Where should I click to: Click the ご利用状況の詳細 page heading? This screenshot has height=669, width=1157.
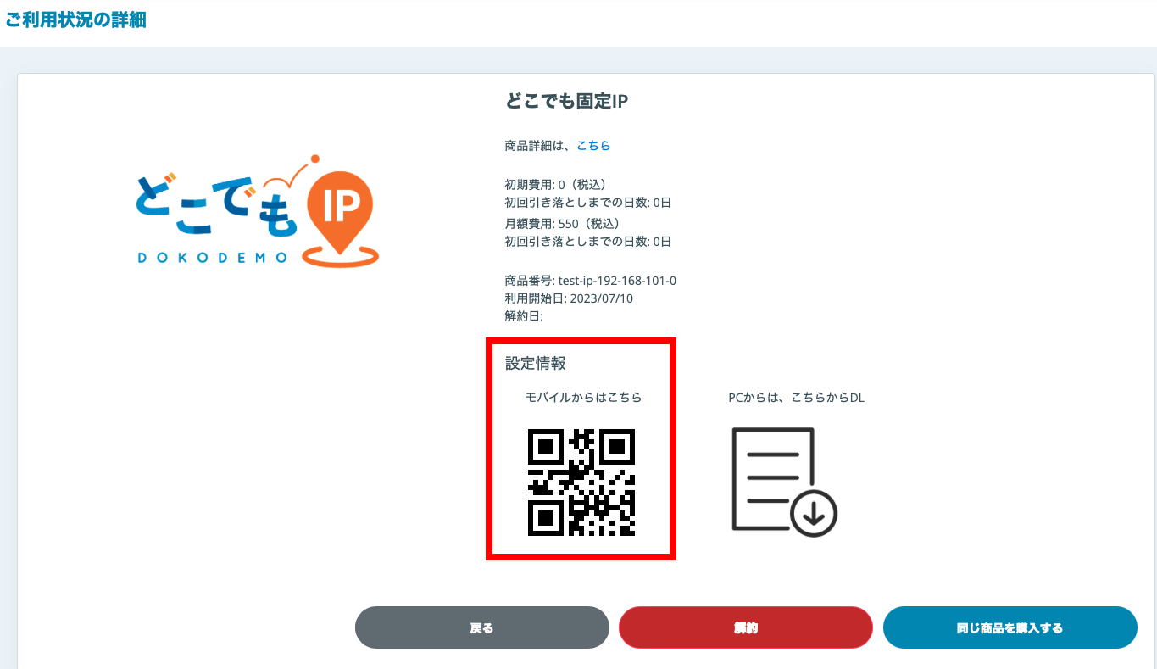(76, 20)
